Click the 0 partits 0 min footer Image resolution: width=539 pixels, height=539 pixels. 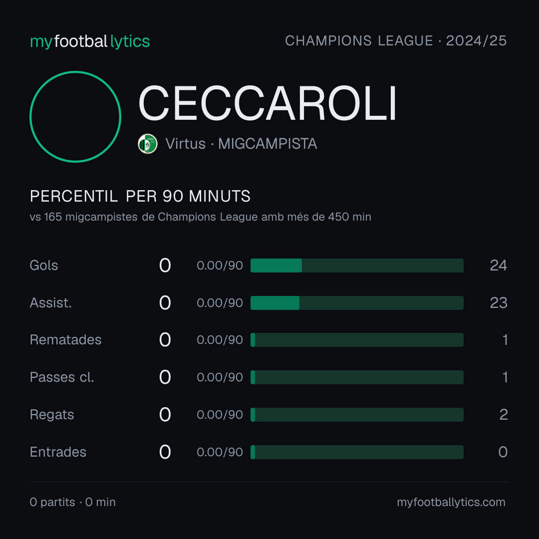coord(72,502)
